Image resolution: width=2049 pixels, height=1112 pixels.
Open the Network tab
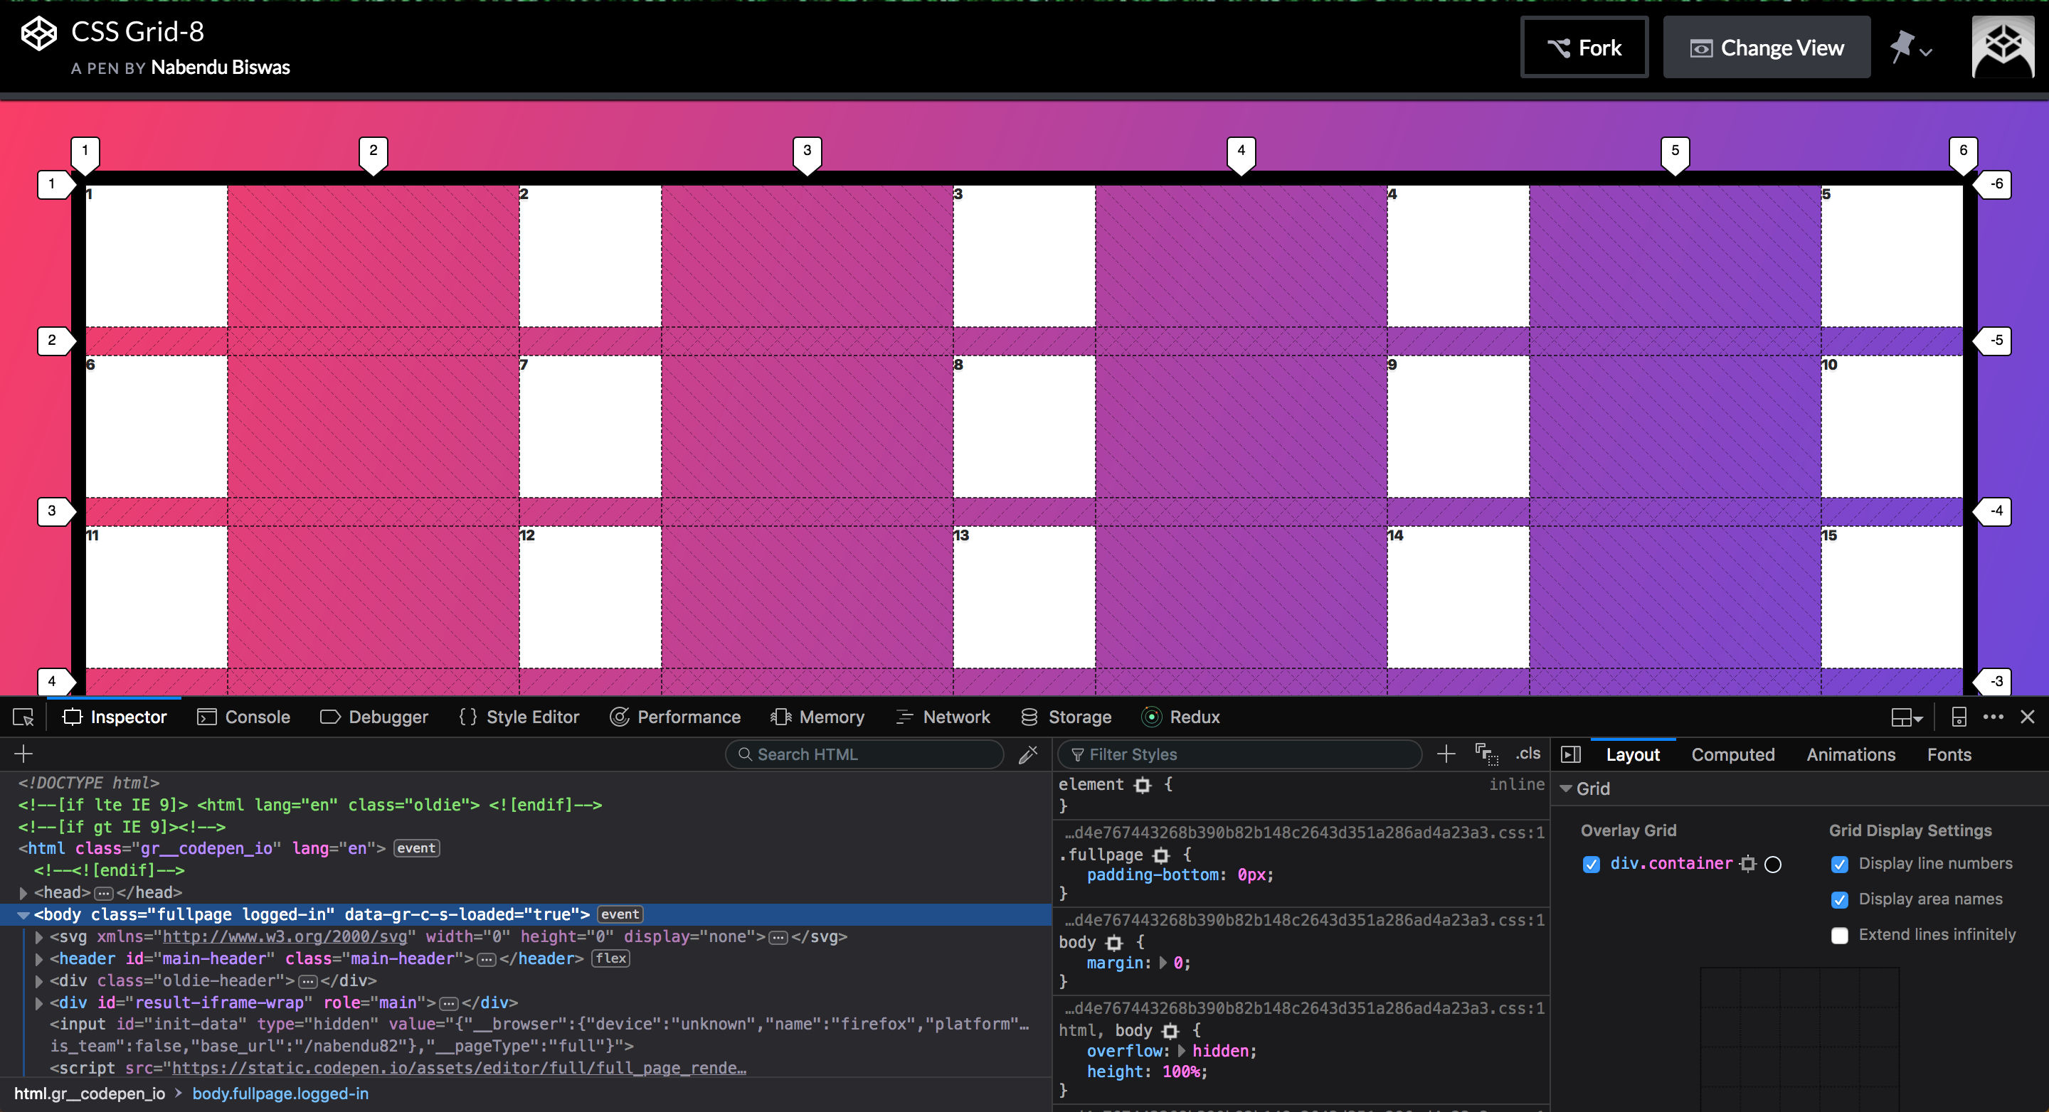pyautogui.click(x=943, y=717)
